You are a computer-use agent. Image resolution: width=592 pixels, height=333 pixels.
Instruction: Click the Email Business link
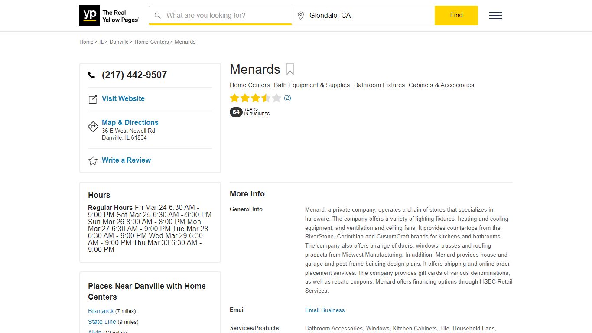pos(325,310)
